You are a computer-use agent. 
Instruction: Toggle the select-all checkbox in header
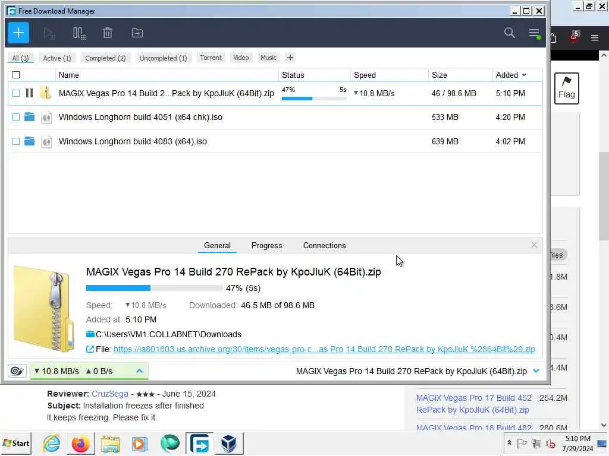(16, 75)
